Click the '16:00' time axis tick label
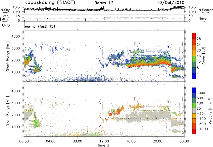Viewport: 213px width, 147px height. tap(131, 141)
